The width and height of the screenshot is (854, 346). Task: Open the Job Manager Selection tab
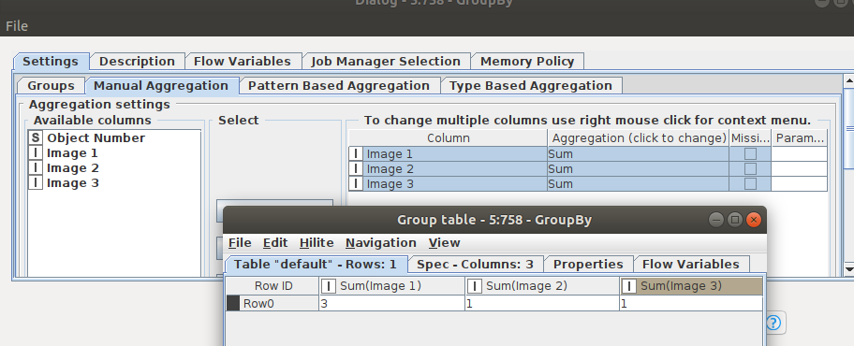coord(386,62)
